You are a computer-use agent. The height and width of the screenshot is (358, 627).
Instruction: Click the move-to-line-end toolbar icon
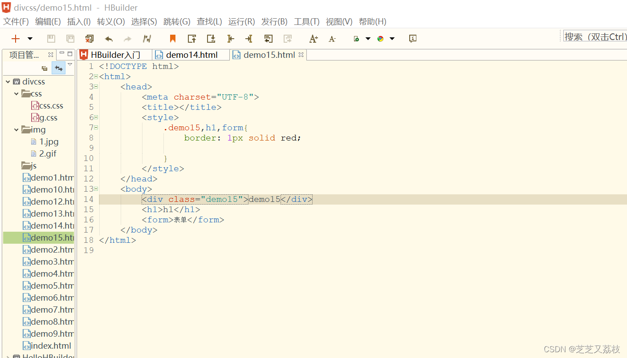[249, 39]
